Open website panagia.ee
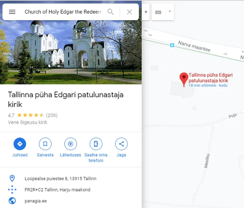Image resolution: width=244 pixels, height=208 pixels. (36, 201)
